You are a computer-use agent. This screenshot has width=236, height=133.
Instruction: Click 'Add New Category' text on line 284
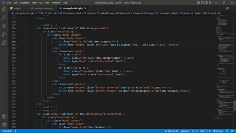tap(100, 41)
